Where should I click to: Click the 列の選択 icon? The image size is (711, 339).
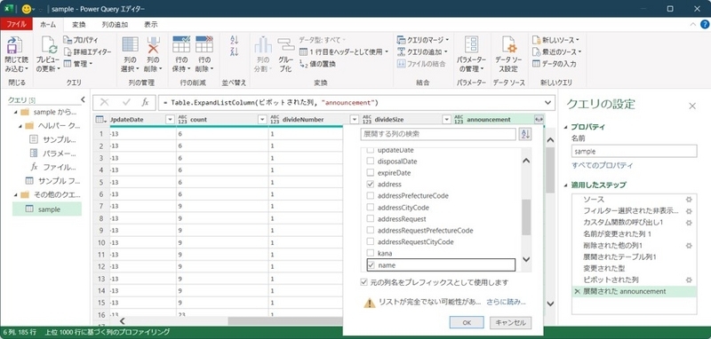pos(130,44)
